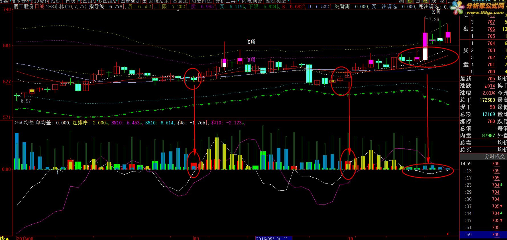Click the 涨停 760 limit-up value
Viewport: 507px width, 240px height.
click(x=491, y=121)
